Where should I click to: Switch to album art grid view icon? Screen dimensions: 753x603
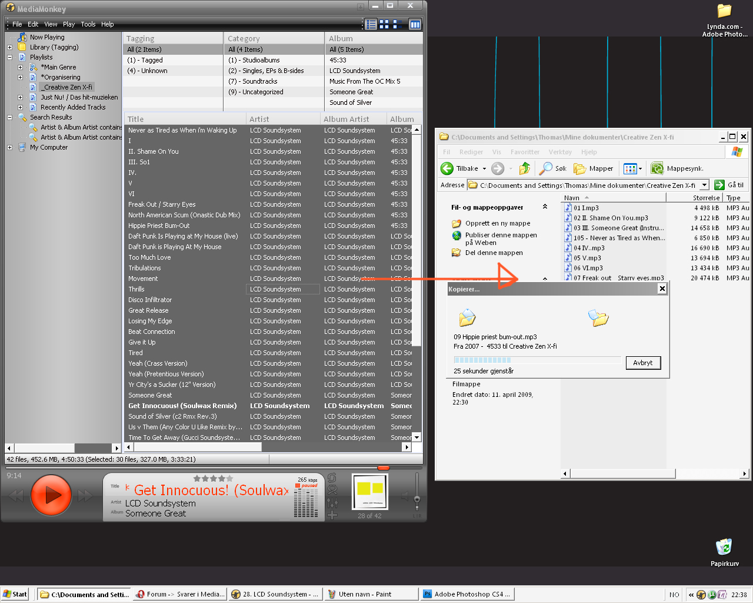pos(384,24)
